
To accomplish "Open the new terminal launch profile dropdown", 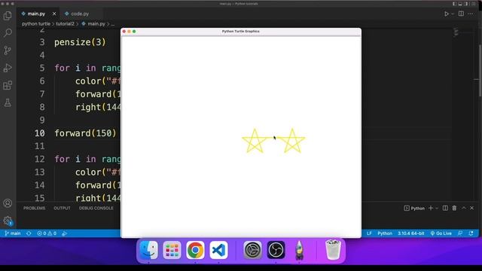I will click(x=437, y=208).
